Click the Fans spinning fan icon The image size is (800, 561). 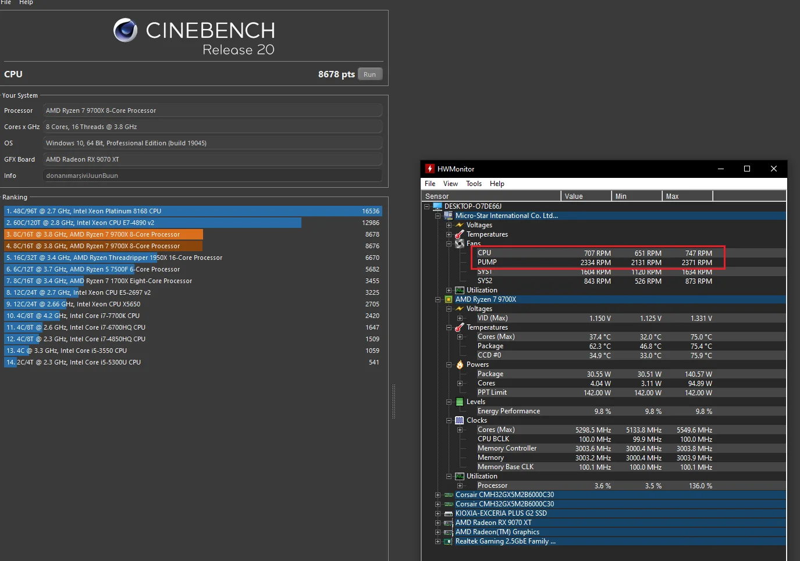click(x=460, y=244)
